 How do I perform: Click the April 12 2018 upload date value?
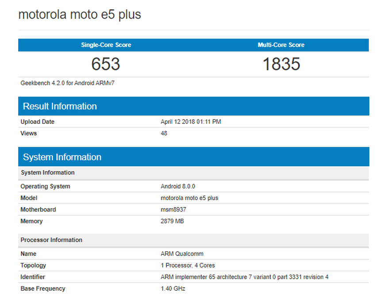190,122
